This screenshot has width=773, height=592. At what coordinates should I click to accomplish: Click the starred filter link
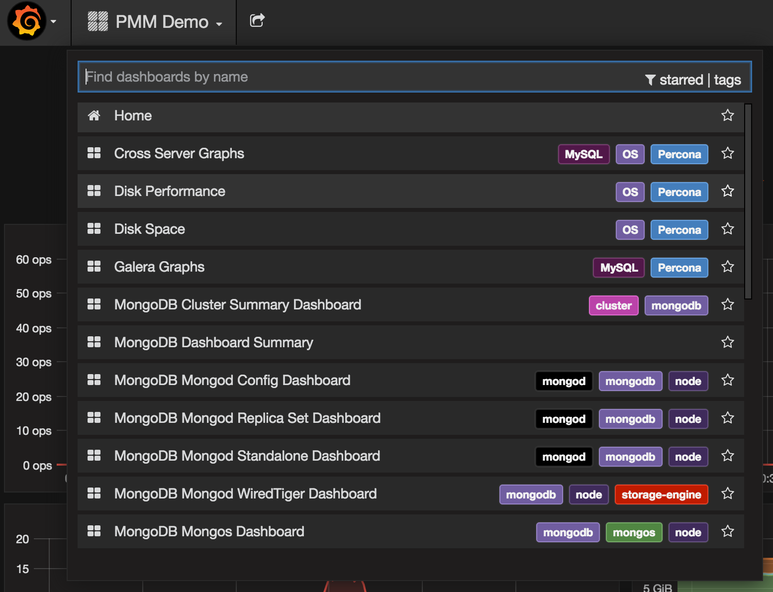tap(681, 80)
